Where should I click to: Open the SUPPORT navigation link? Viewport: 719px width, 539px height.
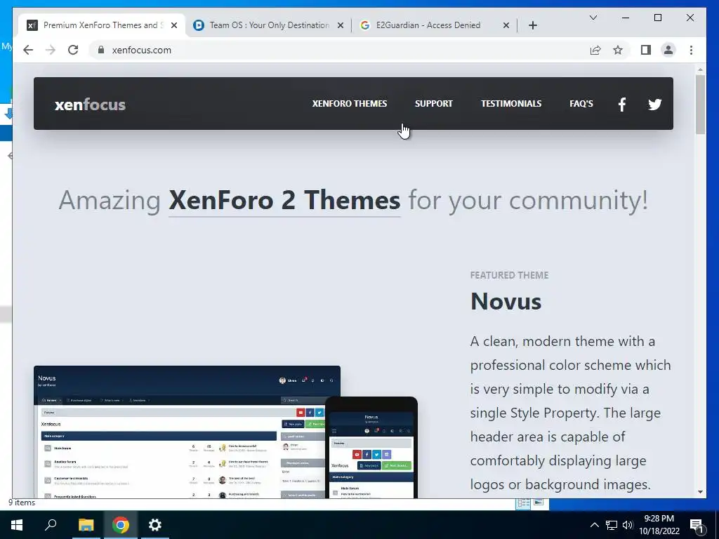433,104
